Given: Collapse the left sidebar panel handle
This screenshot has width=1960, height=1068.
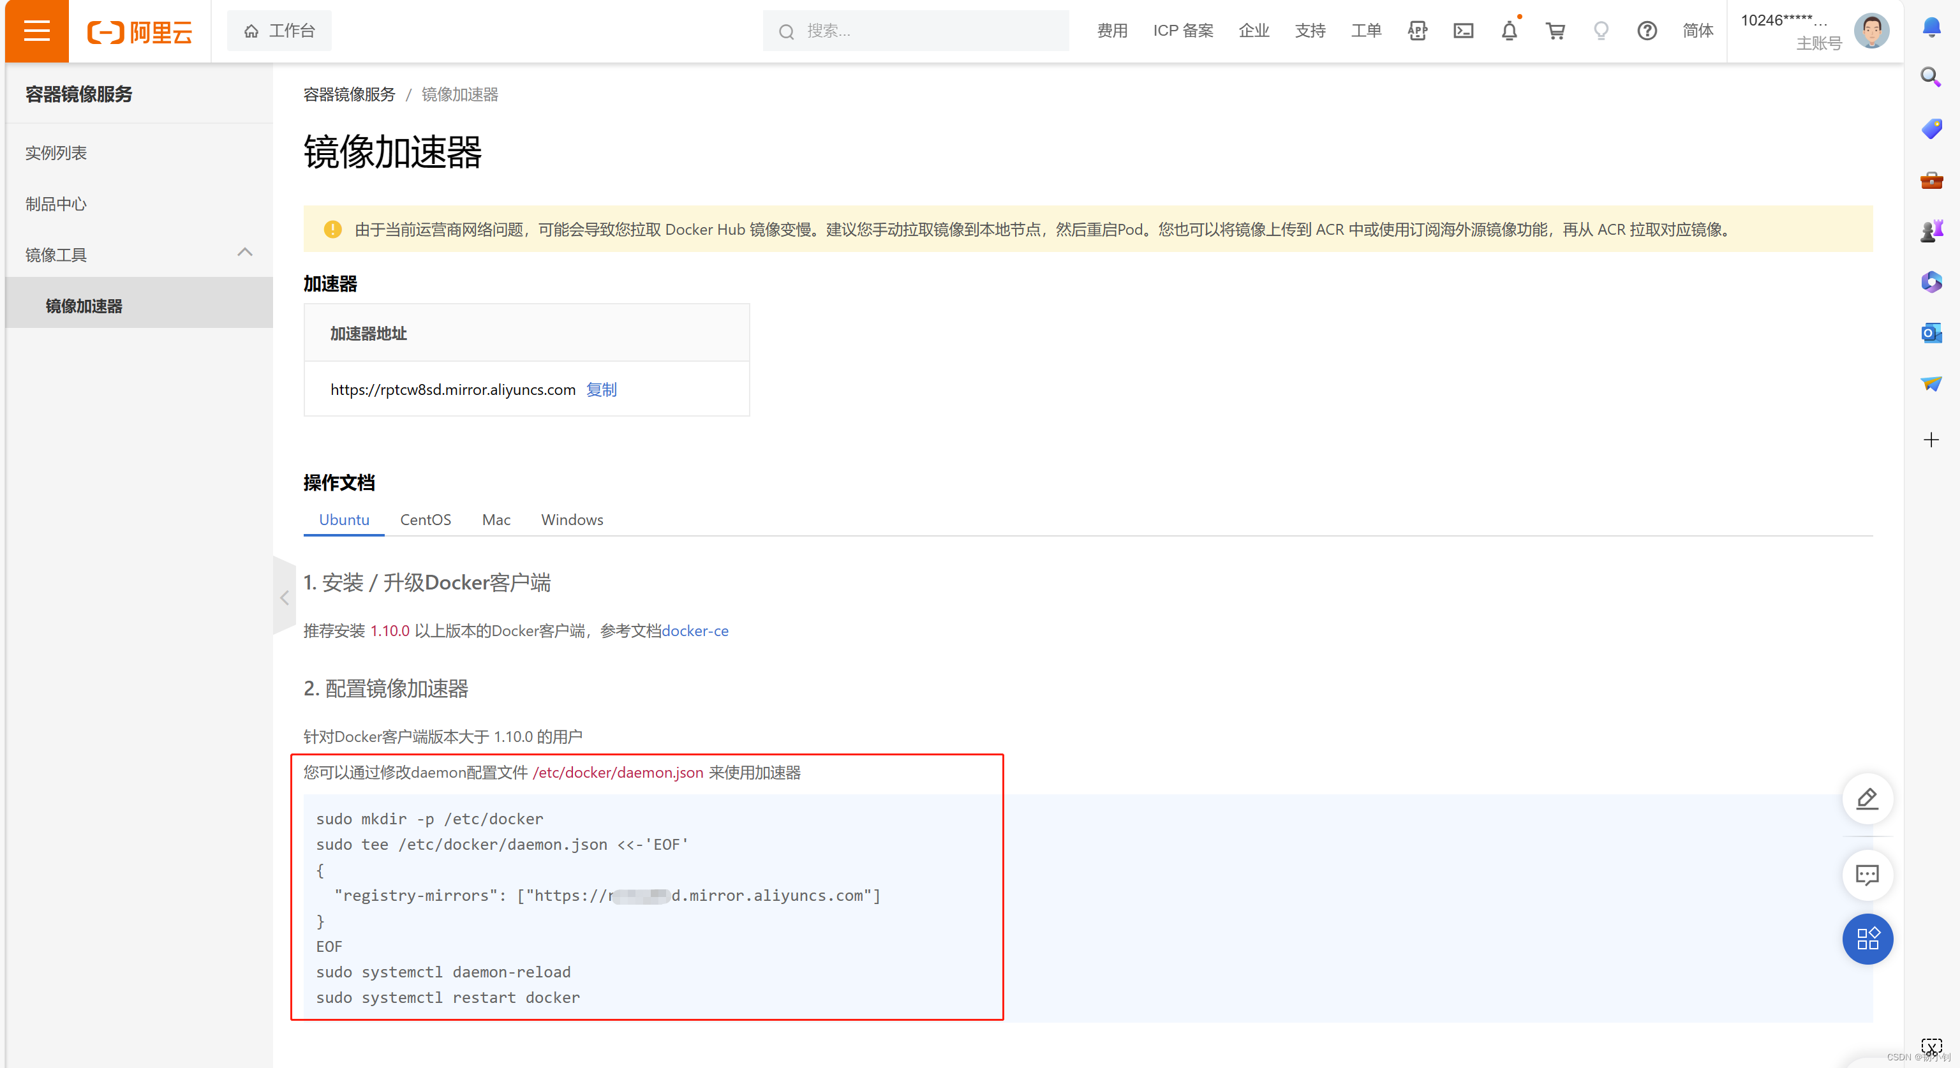Looking at the screenshot, I should tap(284, 598).
